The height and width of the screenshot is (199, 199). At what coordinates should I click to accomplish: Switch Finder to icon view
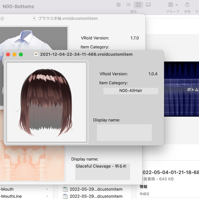tap(119, 5)
